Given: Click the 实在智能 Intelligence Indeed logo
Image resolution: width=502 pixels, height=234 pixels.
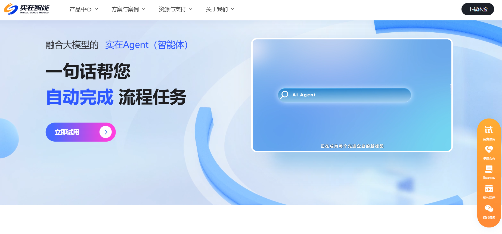Looking at the screenshot, I should click(x=26, y=9).
